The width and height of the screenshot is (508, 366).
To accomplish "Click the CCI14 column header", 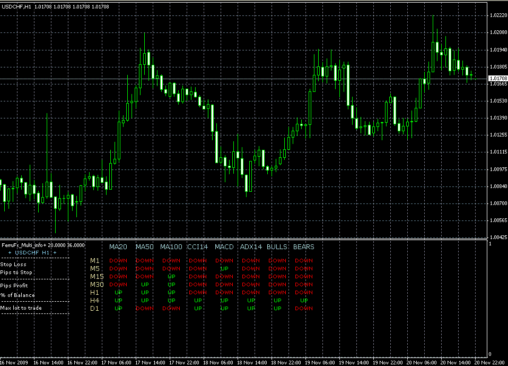I will coord(197,247).
